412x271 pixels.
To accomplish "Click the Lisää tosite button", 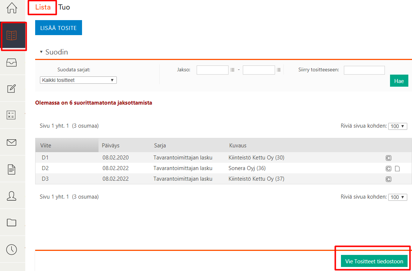I will pyautogui.click(x=59, y=28).
